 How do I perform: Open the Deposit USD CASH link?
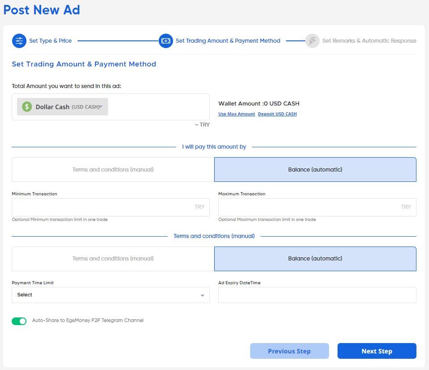[x=277, y=114]
